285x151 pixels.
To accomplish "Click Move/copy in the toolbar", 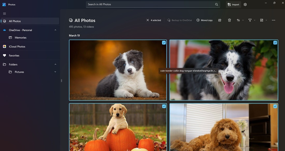I will coord(204,20).
